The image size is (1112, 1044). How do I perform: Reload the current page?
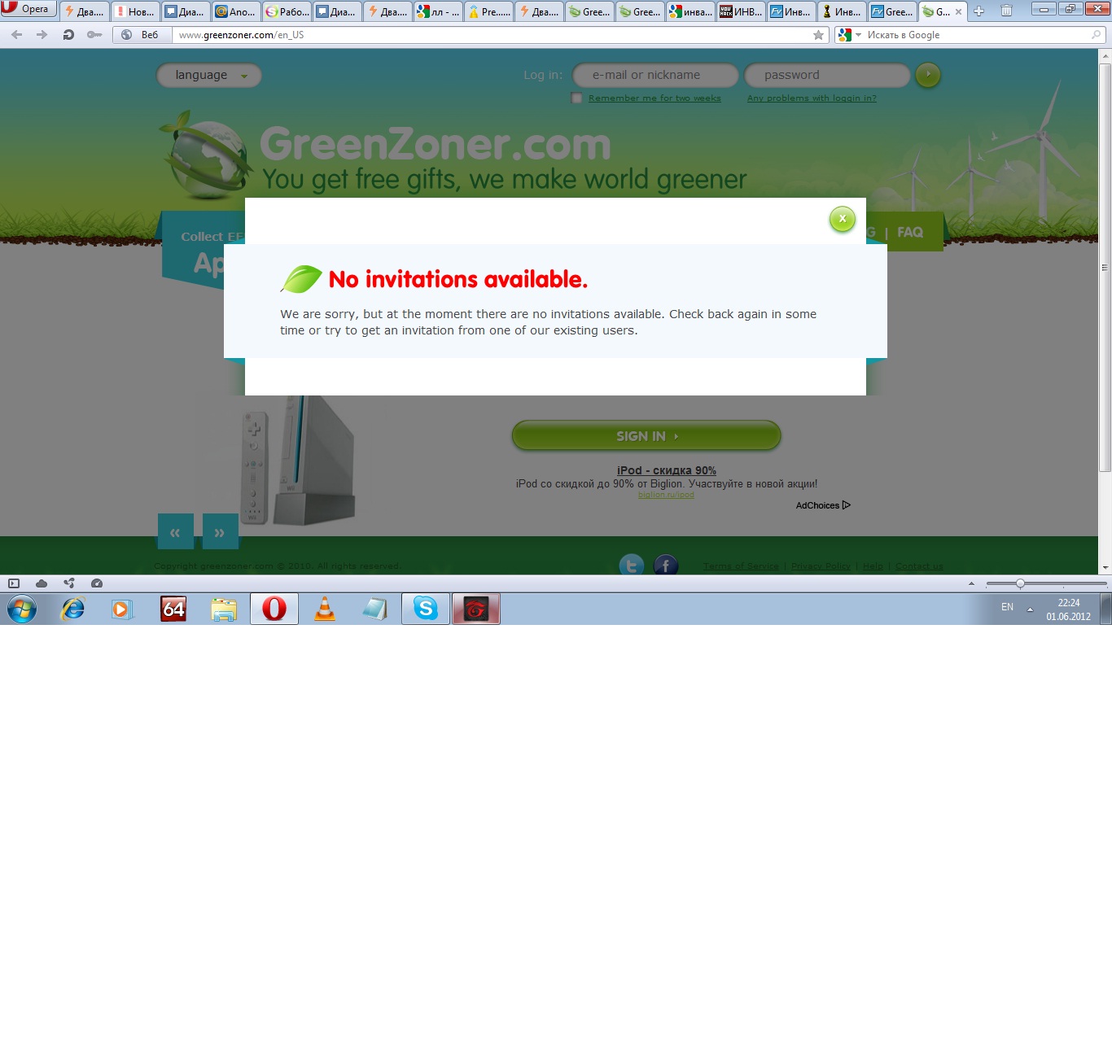tap(68, 35)
